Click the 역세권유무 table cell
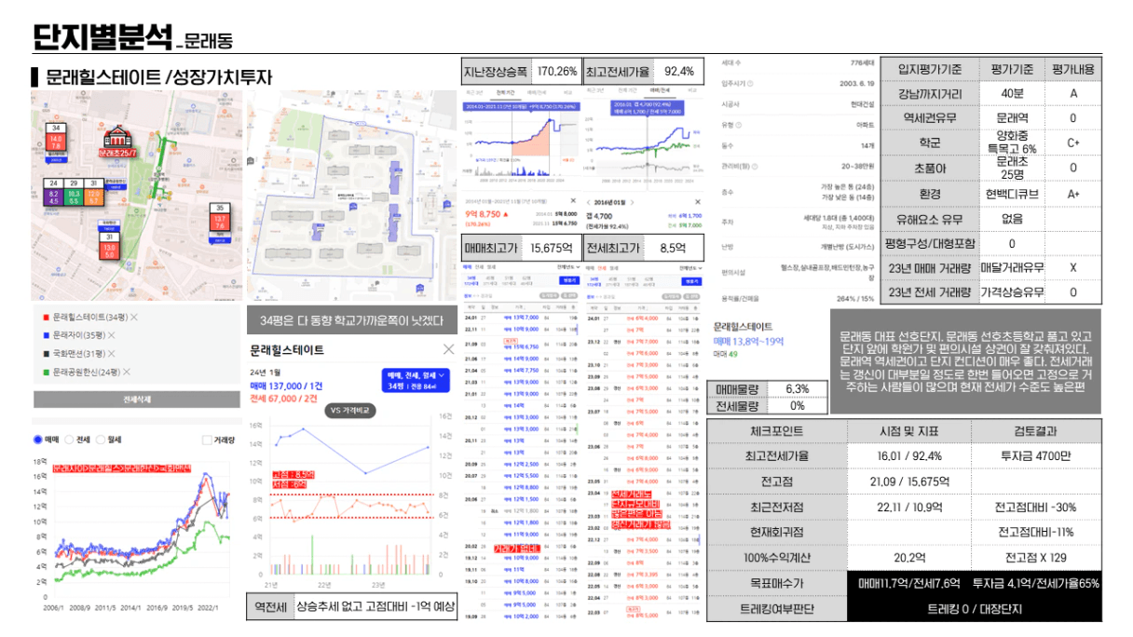This screenshot has width=1133, height=637. tap(930, 118)
